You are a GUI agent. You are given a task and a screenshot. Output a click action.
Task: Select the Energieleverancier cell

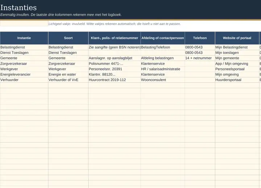[x=24, y=74]
